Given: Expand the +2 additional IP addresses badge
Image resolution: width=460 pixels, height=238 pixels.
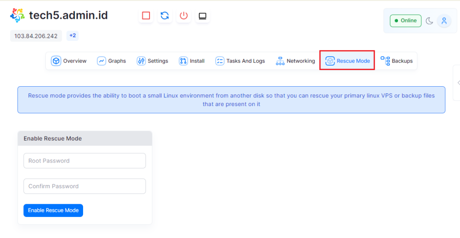Looking at the screenshot, I should click(72, 35).
